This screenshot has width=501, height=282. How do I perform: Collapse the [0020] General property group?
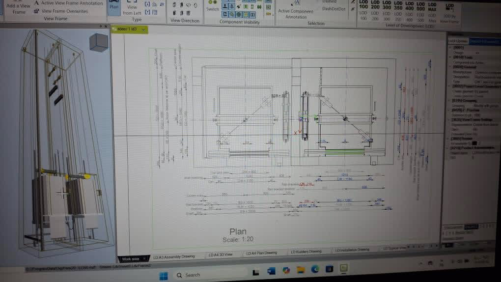(x=450, y=67)
